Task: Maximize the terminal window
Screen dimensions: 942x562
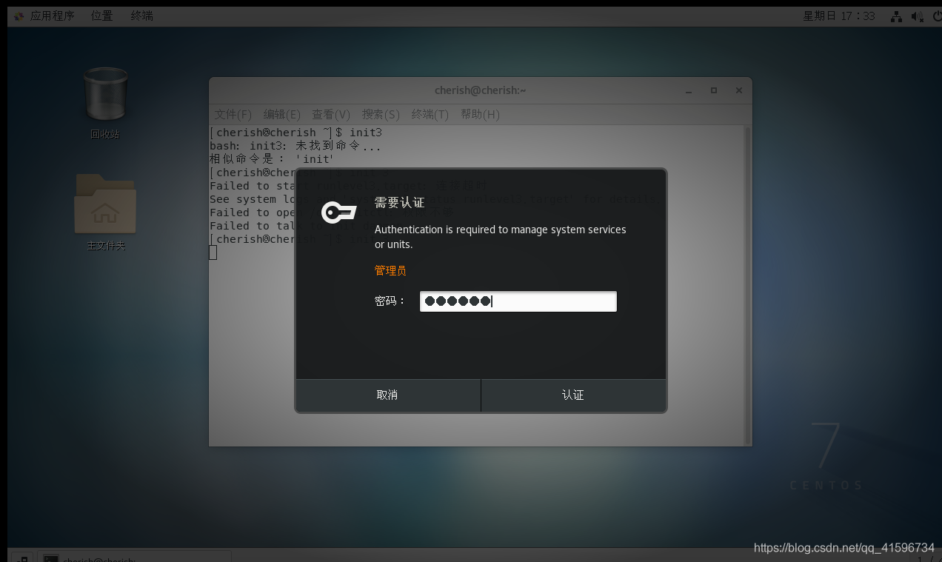Action: (714, 90)
